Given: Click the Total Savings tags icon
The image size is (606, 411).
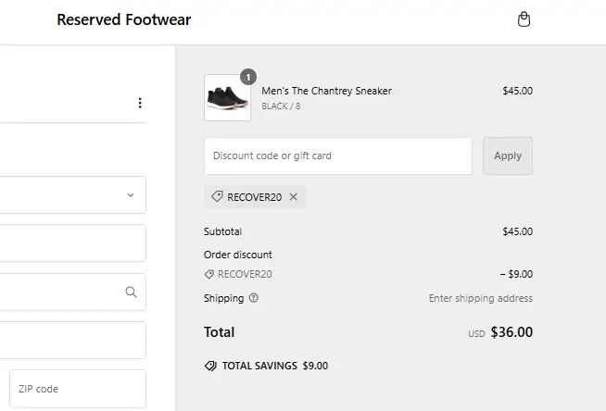Looking at the screenshot, I should click(x=210, y=366).
